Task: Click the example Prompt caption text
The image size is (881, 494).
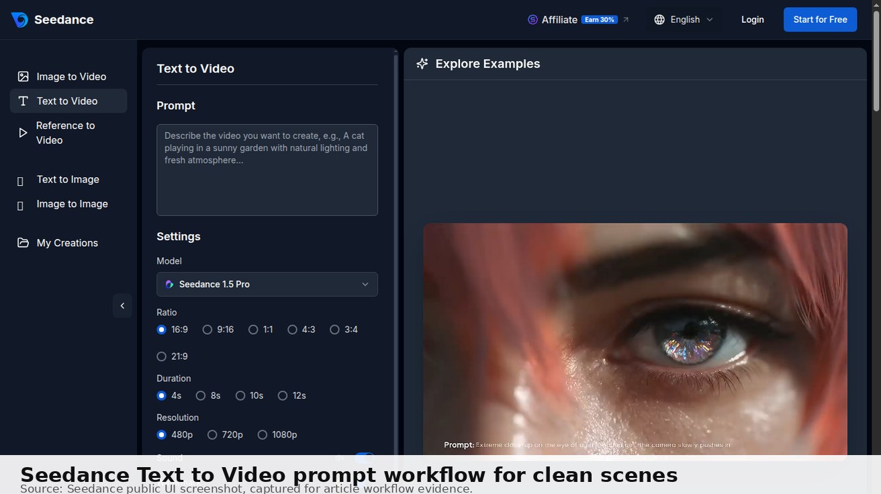Action: [588, 445]
